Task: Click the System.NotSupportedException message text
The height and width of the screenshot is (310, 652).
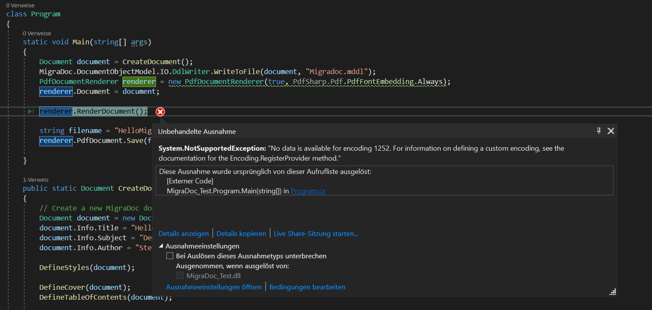Action: (x=361, y=153)
